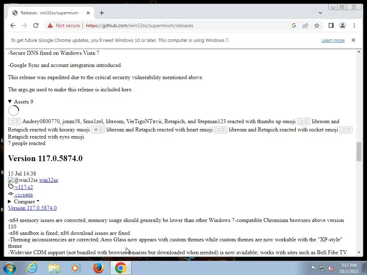
Task: Share this page via share icon
Action: pyautogui.click(x=305, y=25)
